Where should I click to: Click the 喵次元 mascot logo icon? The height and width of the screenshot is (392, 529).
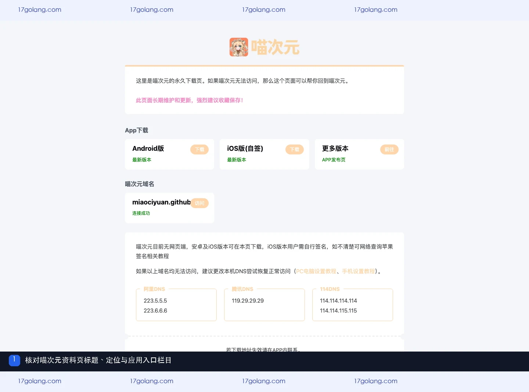[x=239, y=47]
